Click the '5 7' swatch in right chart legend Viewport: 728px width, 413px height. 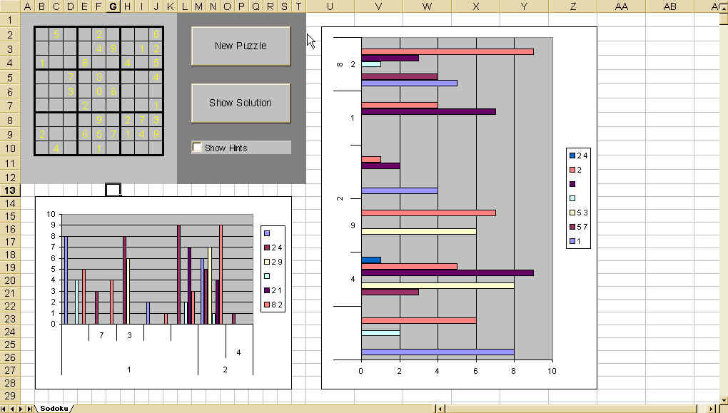[572, 227]
